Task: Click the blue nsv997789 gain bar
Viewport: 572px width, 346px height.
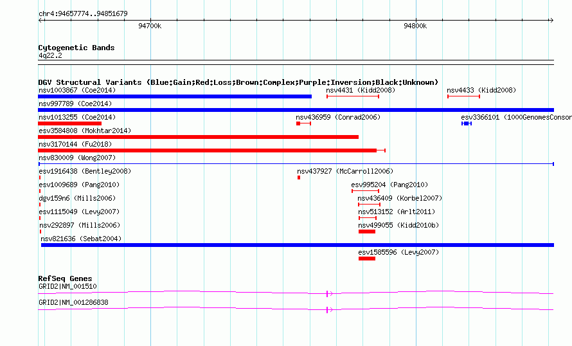Action: click(x=296, y=110)
